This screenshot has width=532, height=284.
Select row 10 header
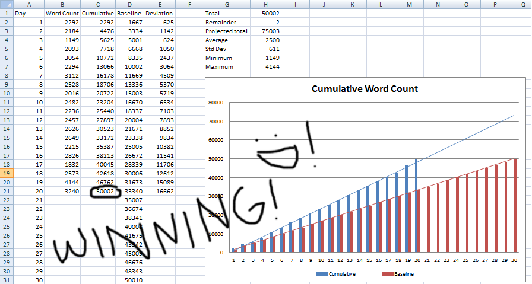click(7, 93)
